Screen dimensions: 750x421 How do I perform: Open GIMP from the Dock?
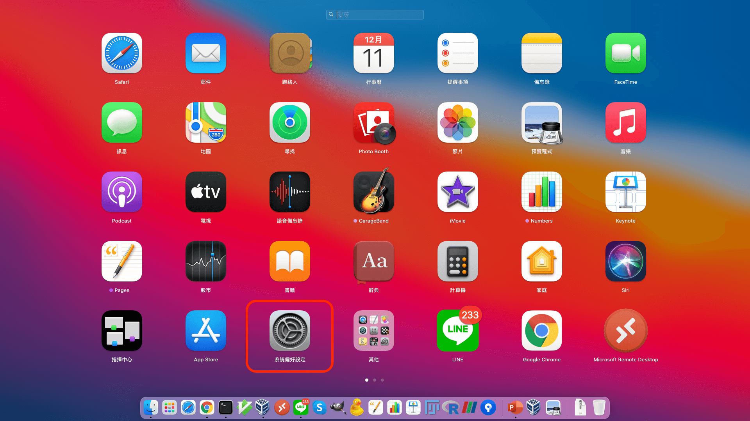point(338,408)
